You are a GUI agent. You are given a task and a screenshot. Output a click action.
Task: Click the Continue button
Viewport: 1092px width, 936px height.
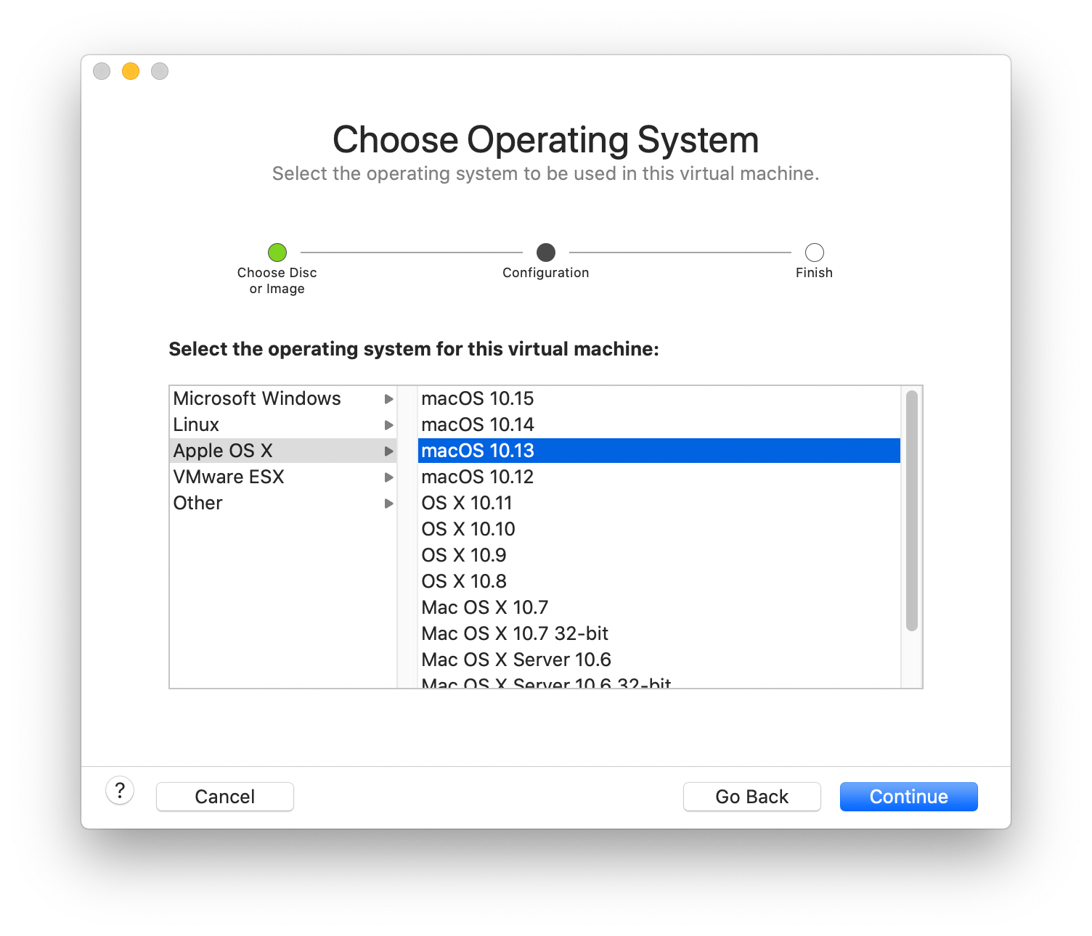[x=908, y=796]
